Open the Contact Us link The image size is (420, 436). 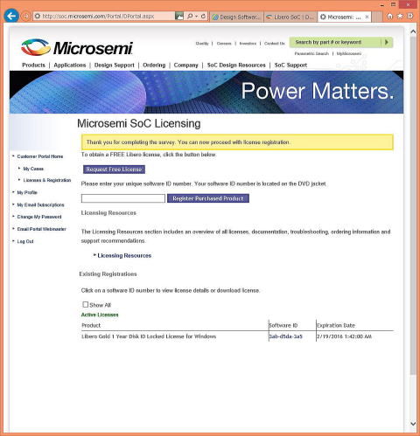click(275, 44)
